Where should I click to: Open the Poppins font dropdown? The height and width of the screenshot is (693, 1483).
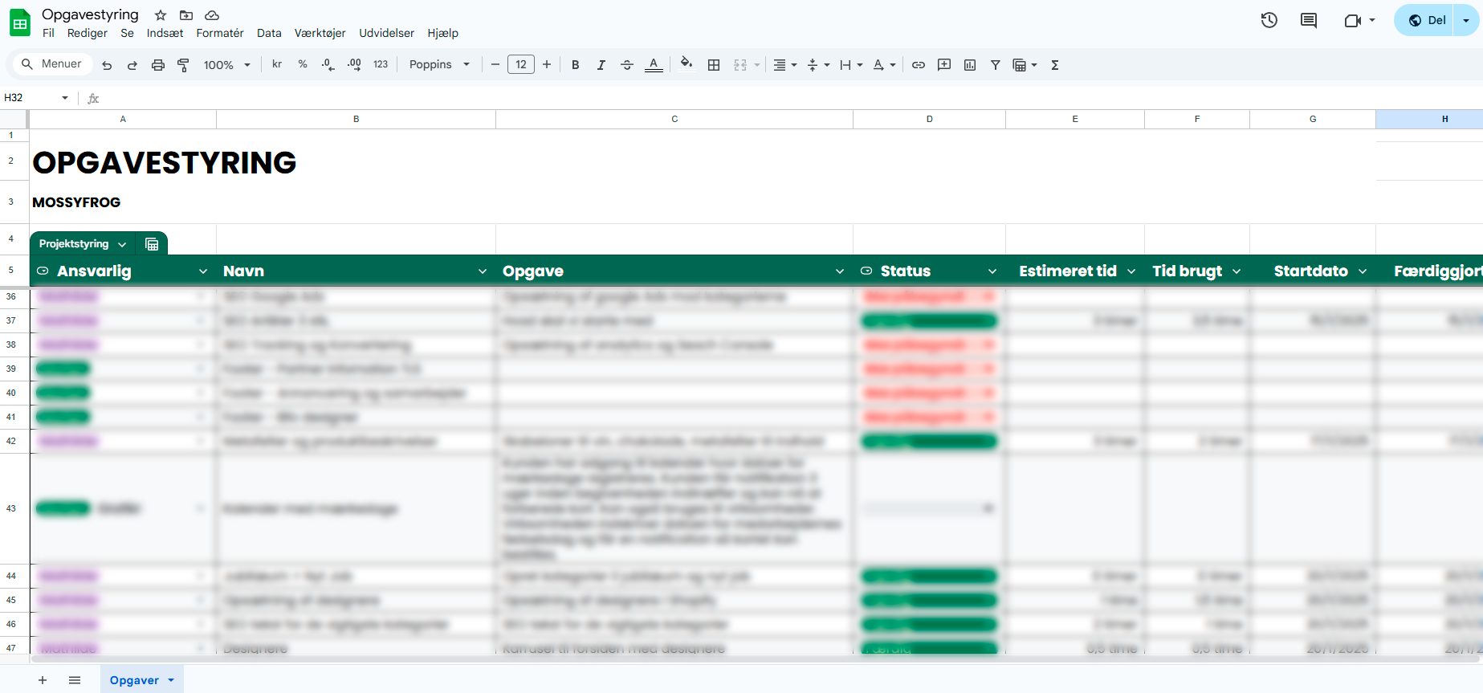tap(439, 64)
